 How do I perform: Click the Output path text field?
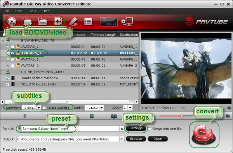(x=68, y=139)
